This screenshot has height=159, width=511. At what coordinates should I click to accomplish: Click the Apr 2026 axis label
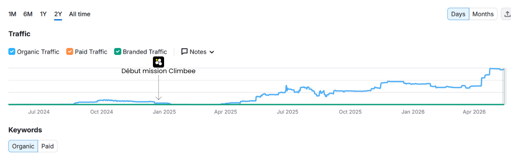click(474, 112)
